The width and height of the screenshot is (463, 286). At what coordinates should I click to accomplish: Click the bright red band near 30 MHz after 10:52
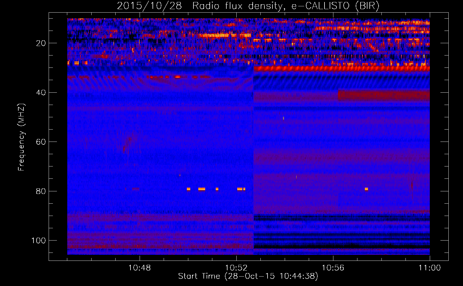(342, 68)
